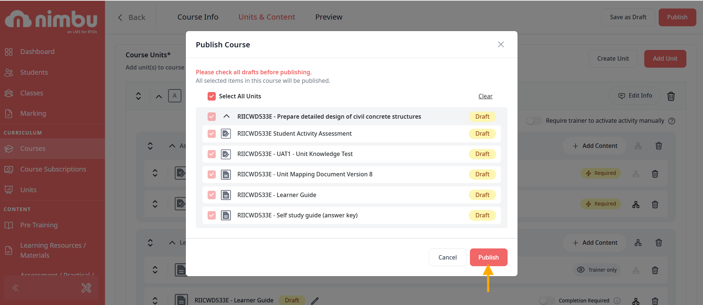The image size is (703, 305).
Task: Click the Classes sidebar icon
Action: (x=9, y=93)
